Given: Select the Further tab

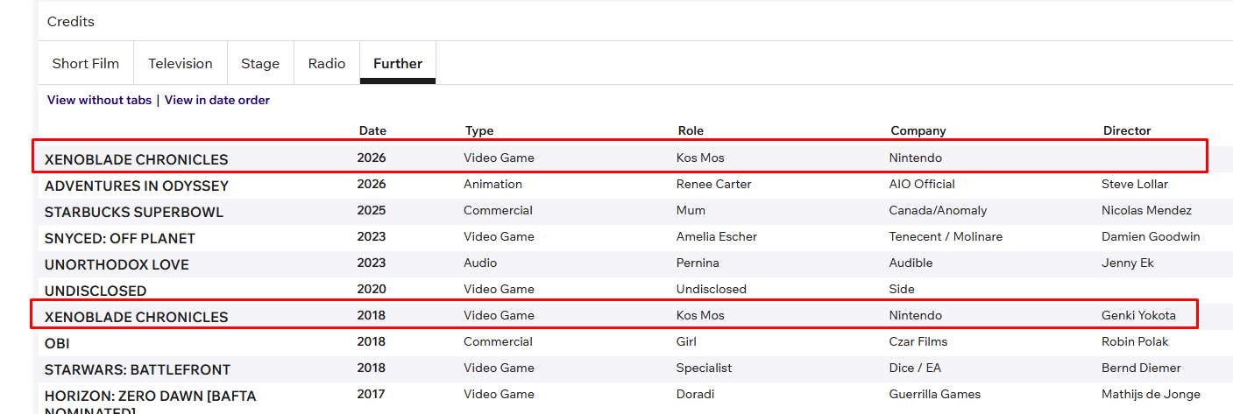Looking at the screenshot, I should point(398,63).
